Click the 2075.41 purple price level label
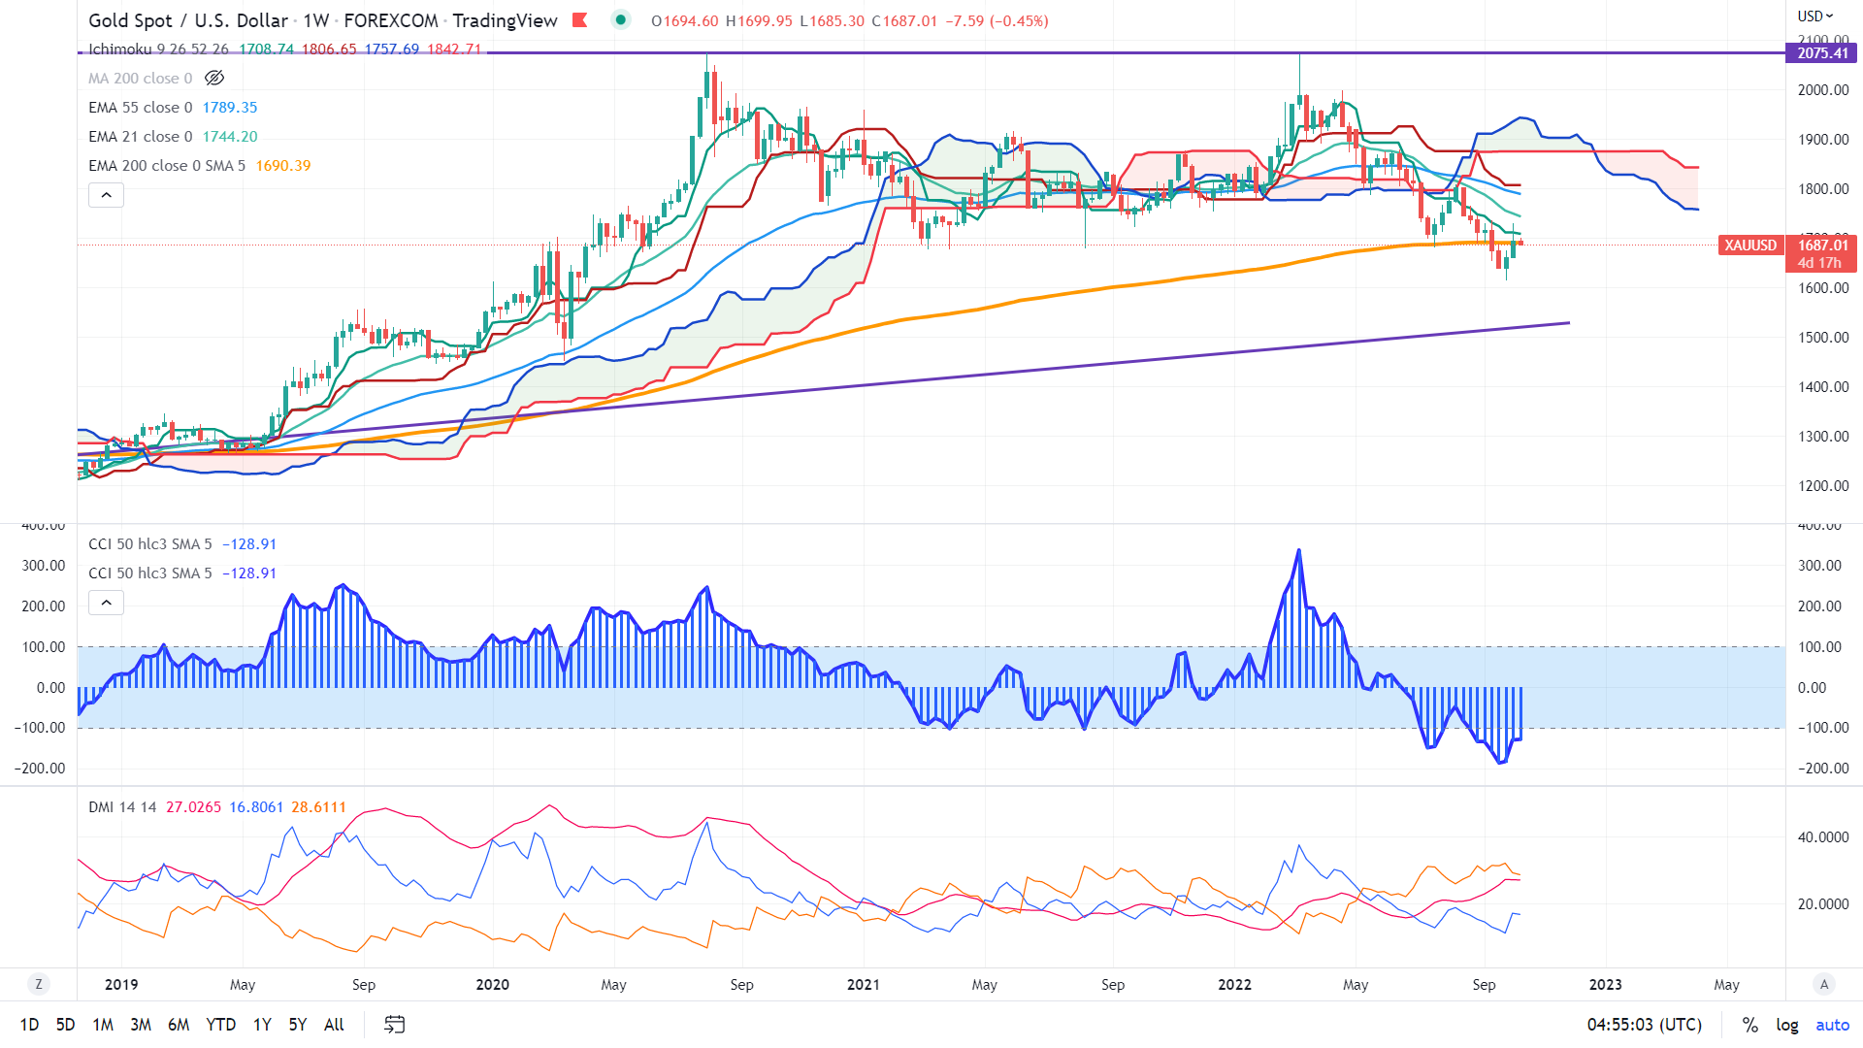The image size is (1863, 1048). [x=1821, y=53]
